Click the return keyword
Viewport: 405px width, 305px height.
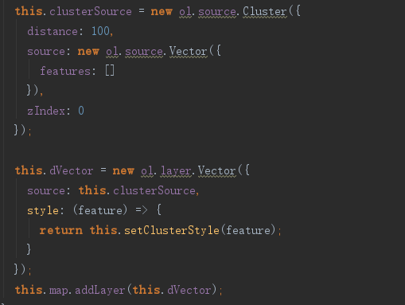click(x=61, y=230)
